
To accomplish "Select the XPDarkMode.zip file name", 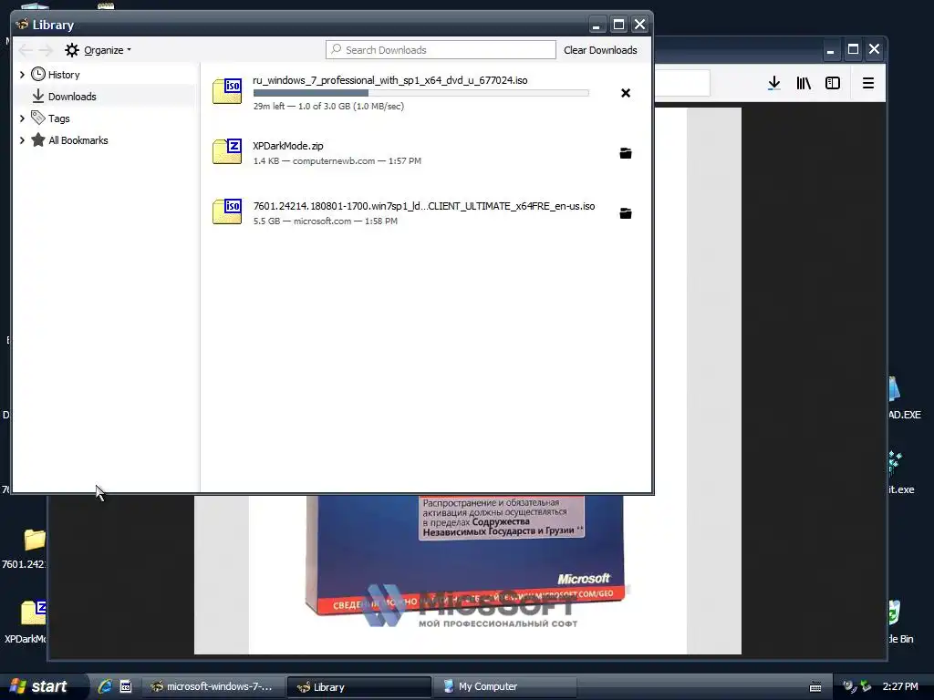I will click(x=287, y=146).
